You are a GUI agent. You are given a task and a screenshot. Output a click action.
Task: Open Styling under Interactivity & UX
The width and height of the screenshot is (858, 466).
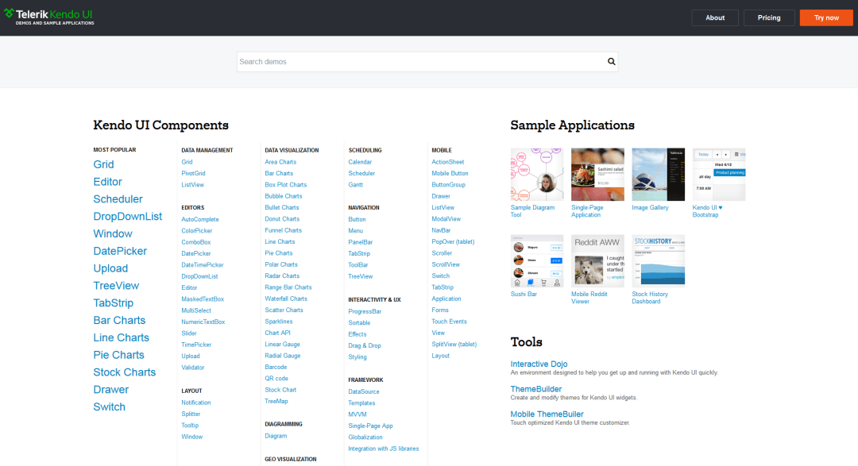tap(357, 357)
